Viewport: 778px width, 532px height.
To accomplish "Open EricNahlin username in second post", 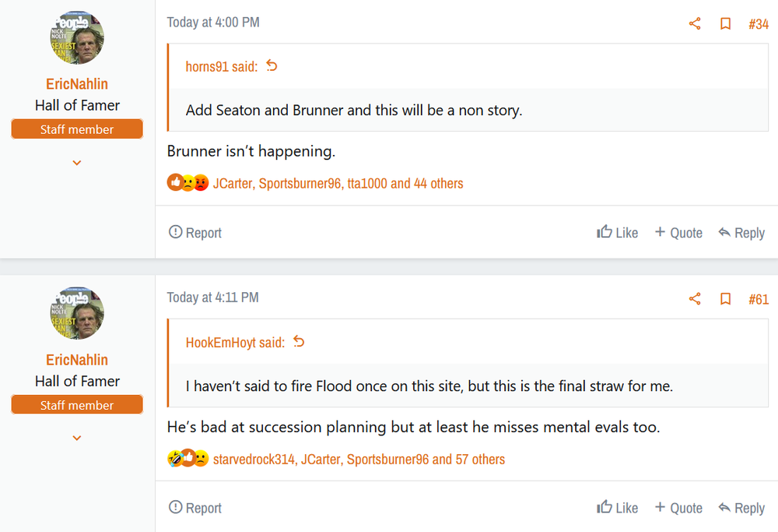I will 77,360.
